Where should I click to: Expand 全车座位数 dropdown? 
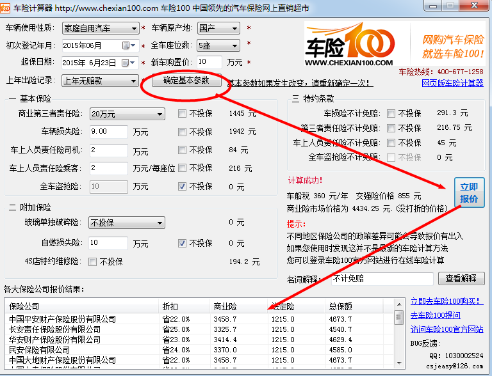pos(234,46)
